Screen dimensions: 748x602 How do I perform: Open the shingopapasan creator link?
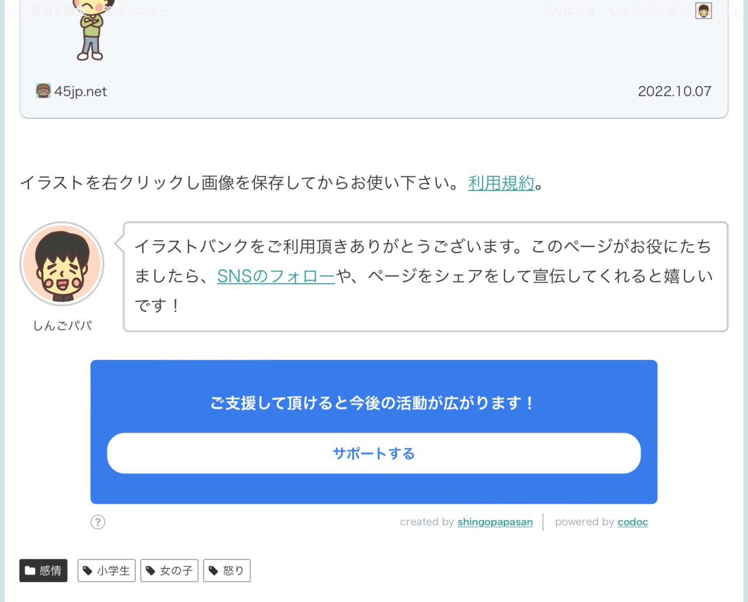pyautogui.click(x=494, y=522)
